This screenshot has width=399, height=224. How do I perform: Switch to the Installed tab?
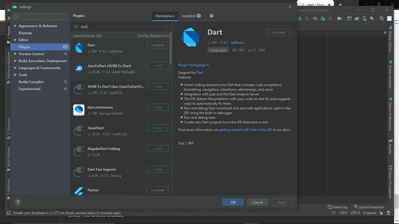tap(191, 16)
